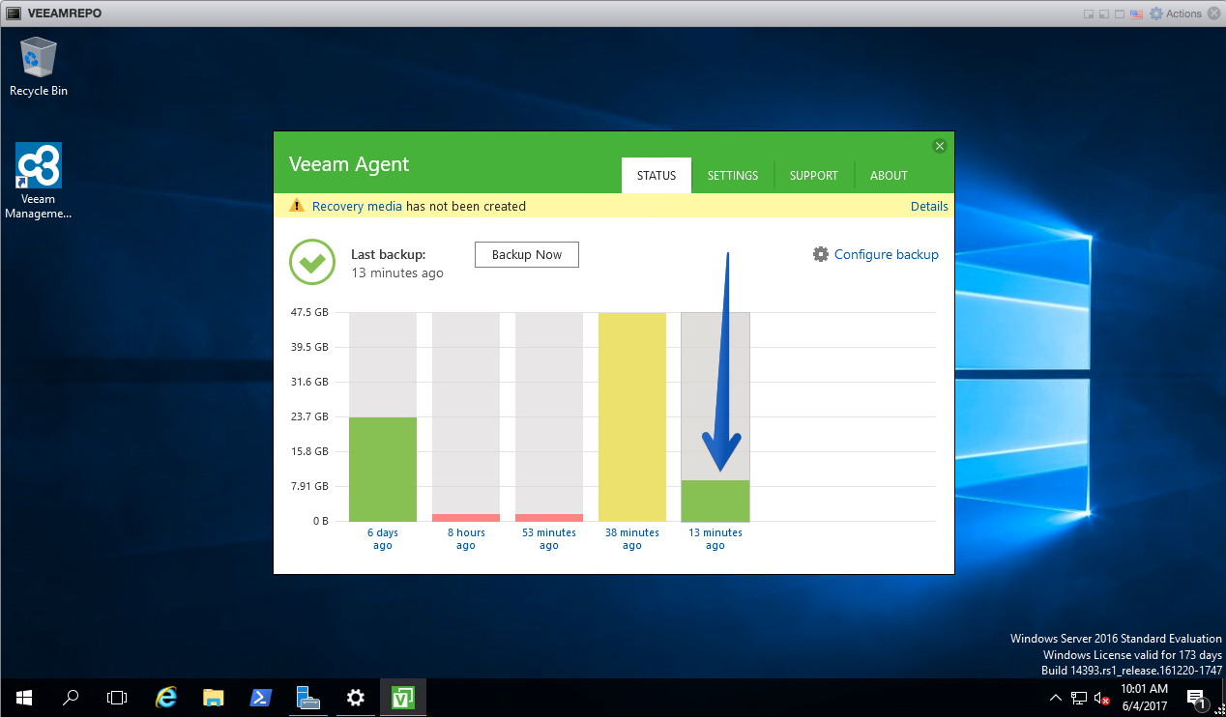
Task: Select the red 53 minutes ago backup bar
Action: [549, 518]
